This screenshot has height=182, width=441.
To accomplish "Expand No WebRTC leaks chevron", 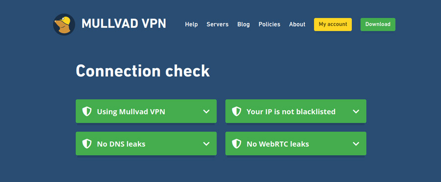I will tap(356, 144).
